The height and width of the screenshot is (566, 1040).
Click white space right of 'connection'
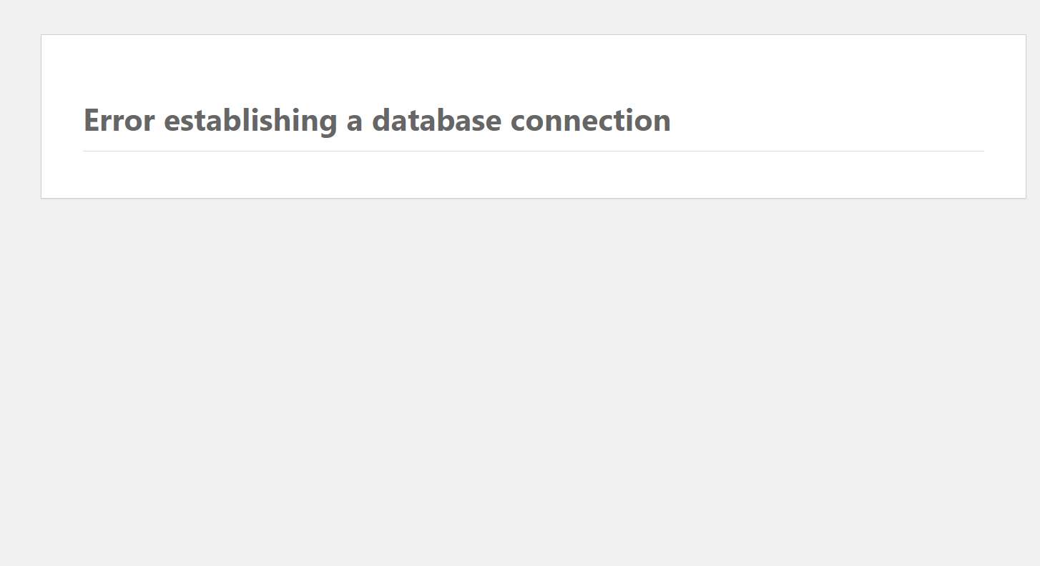826,120
